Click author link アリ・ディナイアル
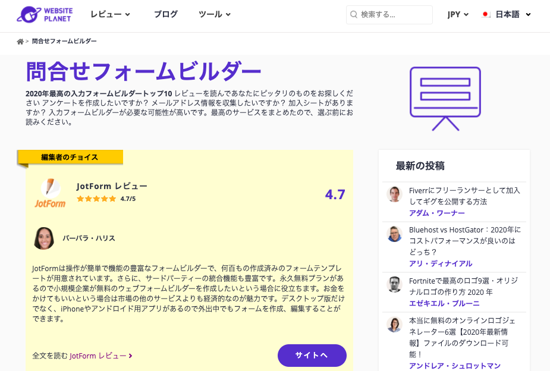This screenshot has height=371, width=550. pos(441,263)
